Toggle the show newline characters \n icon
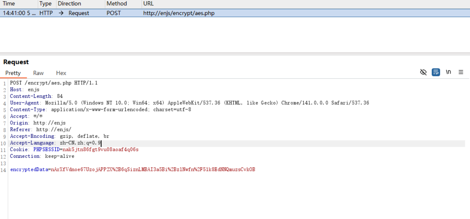This screenshot has height=219, width=470. pos(448,72)
